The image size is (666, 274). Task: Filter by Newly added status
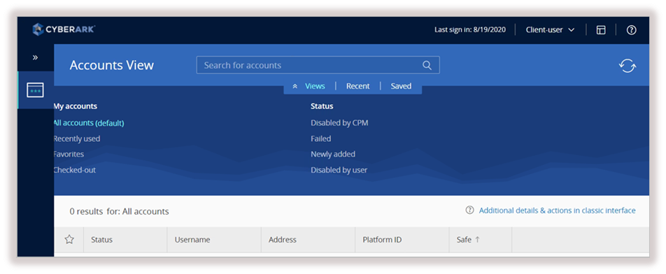(333, 154)
